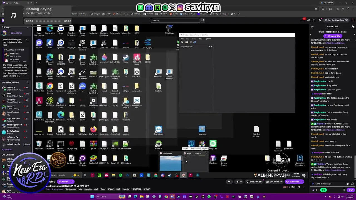Click the Open stories link
356x200 pixels.
(x=16, y=33)
